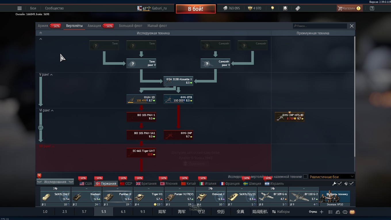Open the Магазин store
Viewport: 391px width, 220px height.
point(349,8)
